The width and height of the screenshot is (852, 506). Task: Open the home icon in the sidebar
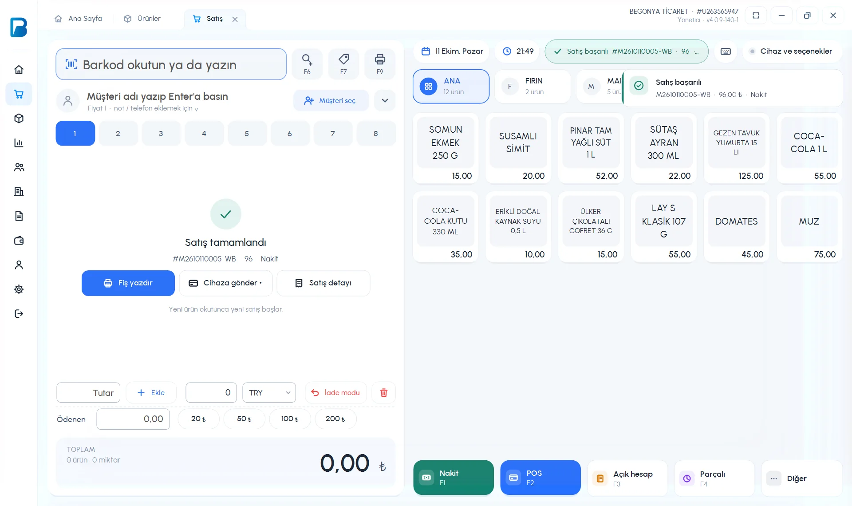pos(19,70)
